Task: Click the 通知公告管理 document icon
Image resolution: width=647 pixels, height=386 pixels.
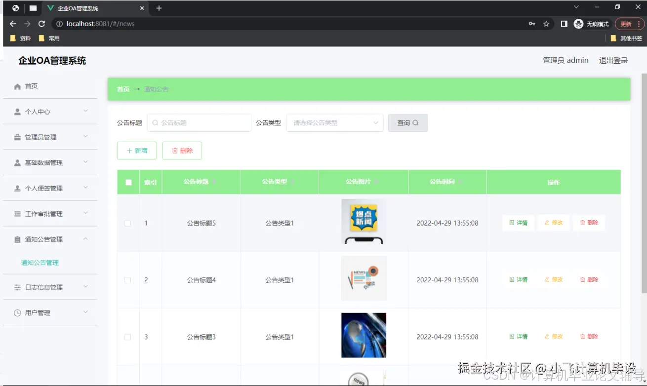Action: pyautogui.click(x=17, y=239)
